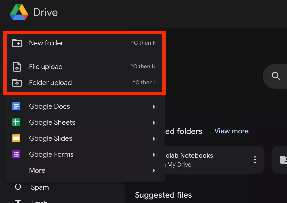Click the Spam warning icon in sidebar
Screen dimensions: 287x203
[x=18, y=187]
